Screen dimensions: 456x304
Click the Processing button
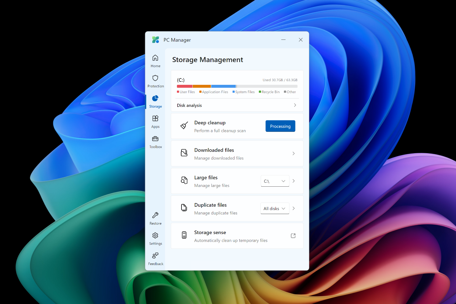click(280, 126)
